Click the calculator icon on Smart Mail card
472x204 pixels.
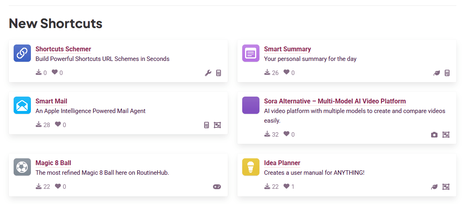point(207,125)
